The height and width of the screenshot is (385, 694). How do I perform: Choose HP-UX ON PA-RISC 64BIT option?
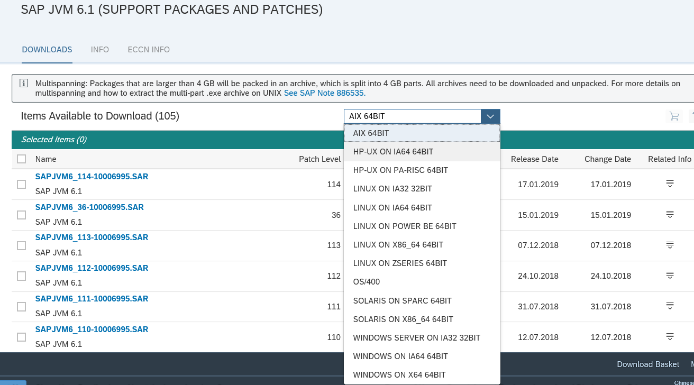pos(422,170)
